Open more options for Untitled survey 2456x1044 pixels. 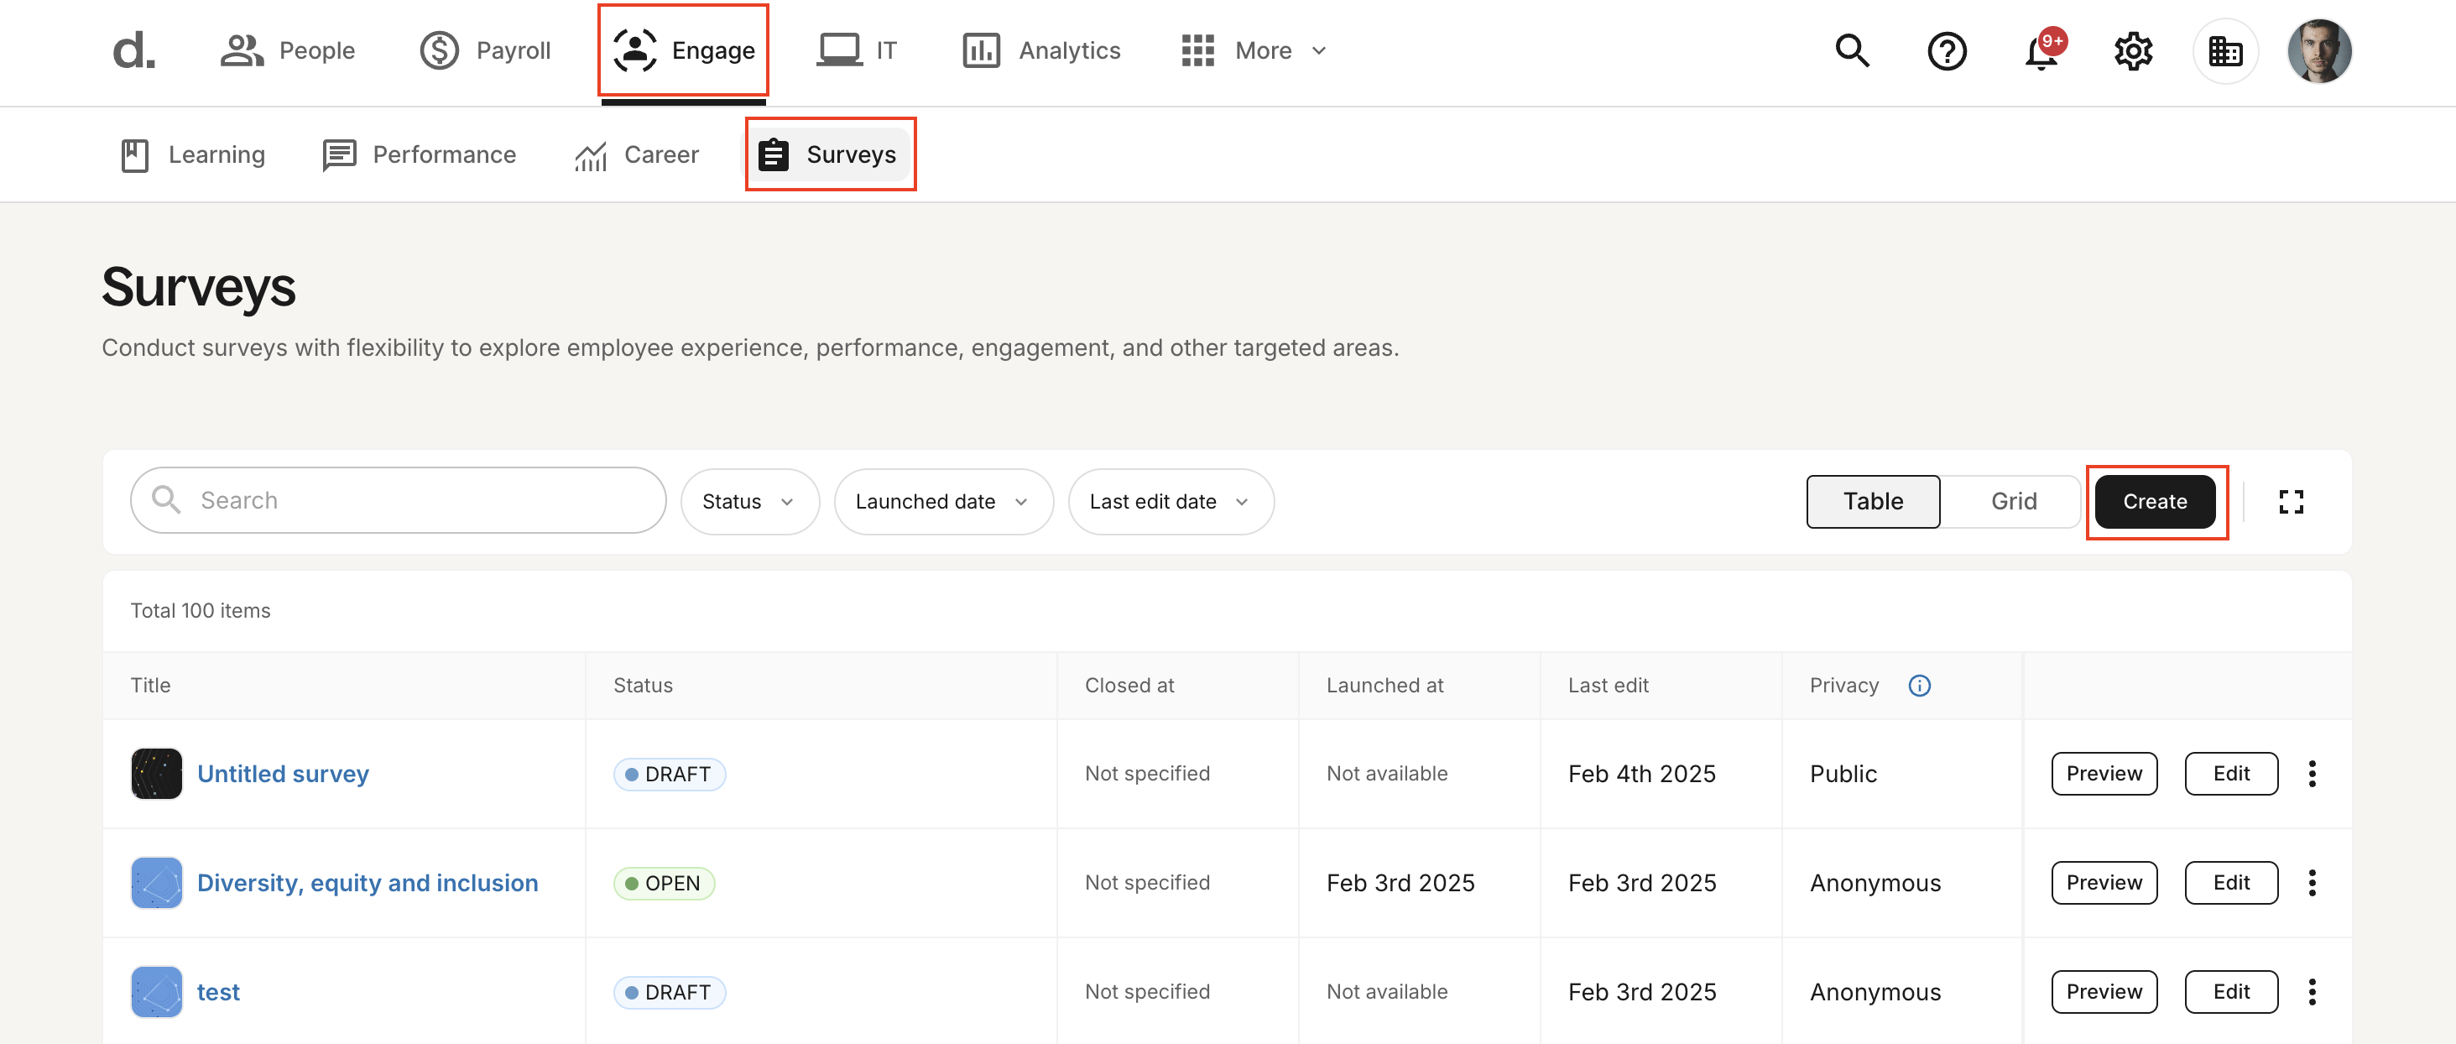coord(2311,773)
